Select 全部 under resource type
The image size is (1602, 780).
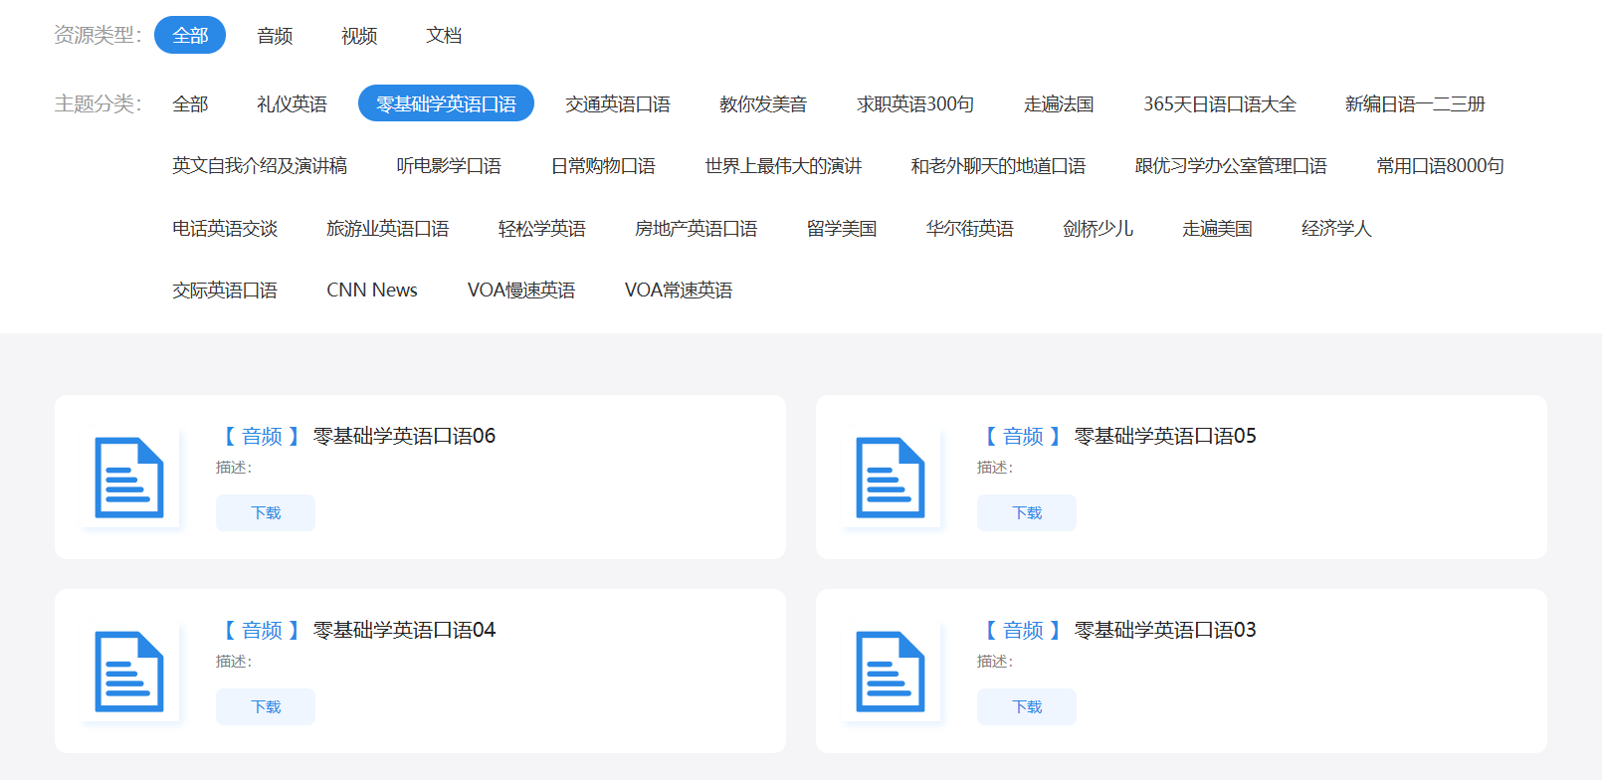tap(190, 36)
